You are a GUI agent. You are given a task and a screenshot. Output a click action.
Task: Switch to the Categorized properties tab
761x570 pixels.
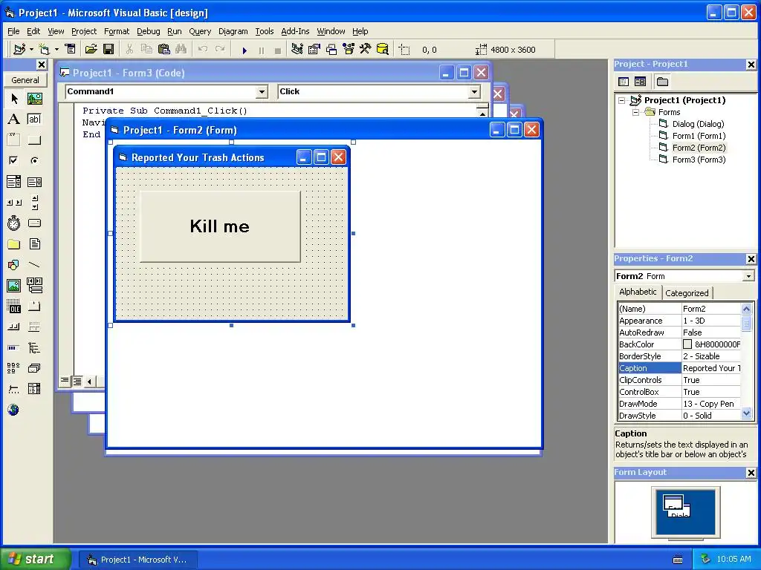coord(687,292)
